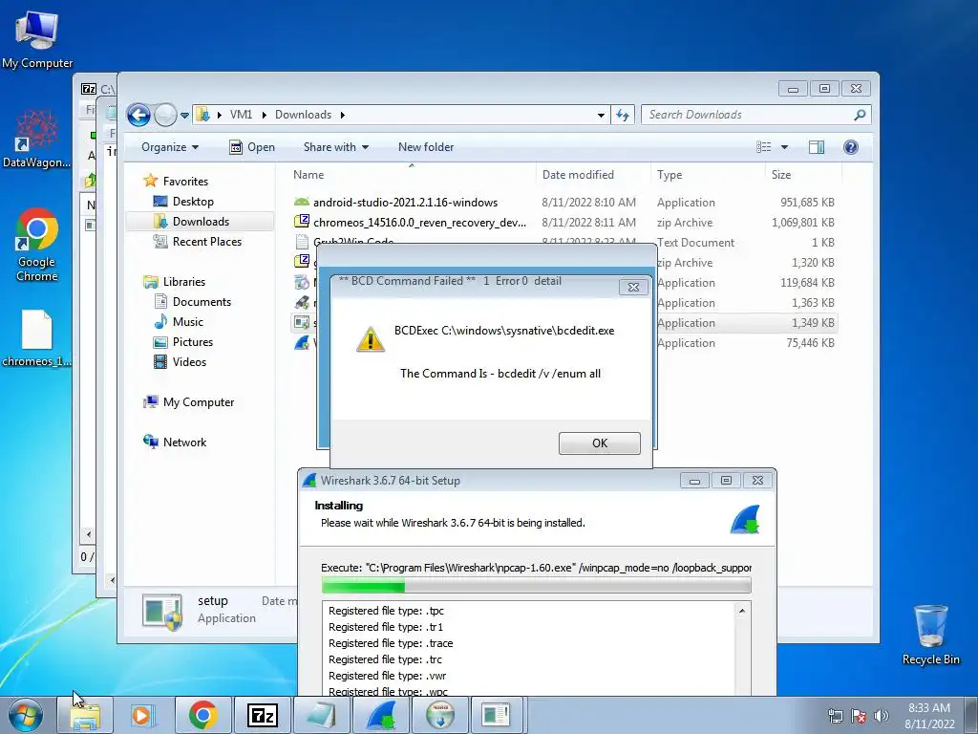Click VM1 in the address breadcrumb
Viewport: 978px width, 734px height.
point(241,115)
